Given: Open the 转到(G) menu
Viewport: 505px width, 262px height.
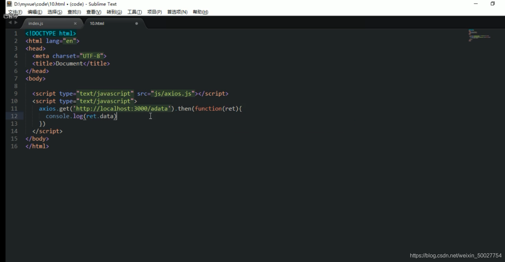Looking at the screenshot, I should click(114, 12).
